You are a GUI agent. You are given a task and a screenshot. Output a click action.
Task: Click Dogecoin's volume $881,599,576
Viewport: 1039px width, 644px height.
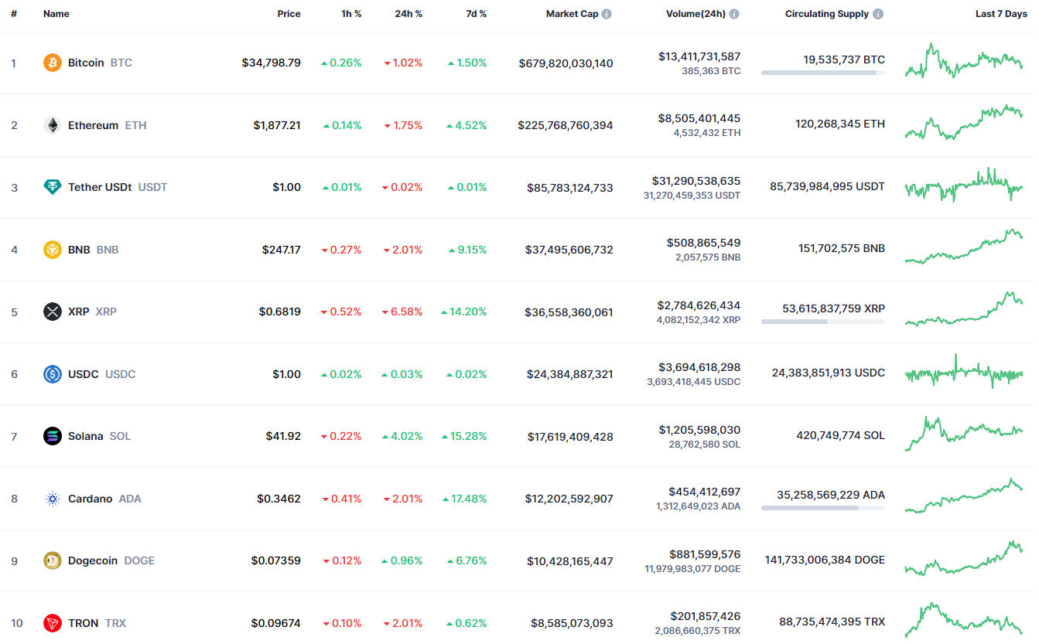[705, 554]
